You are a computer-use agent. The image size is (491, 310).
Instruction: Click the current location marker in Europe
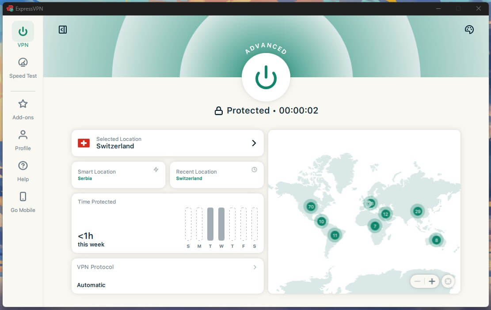pyautogui.click(x=369, y=204)
